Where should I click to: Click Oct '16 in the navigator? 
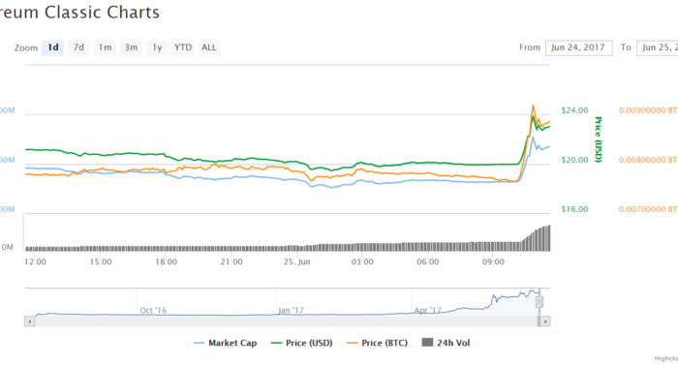point(153,311)
